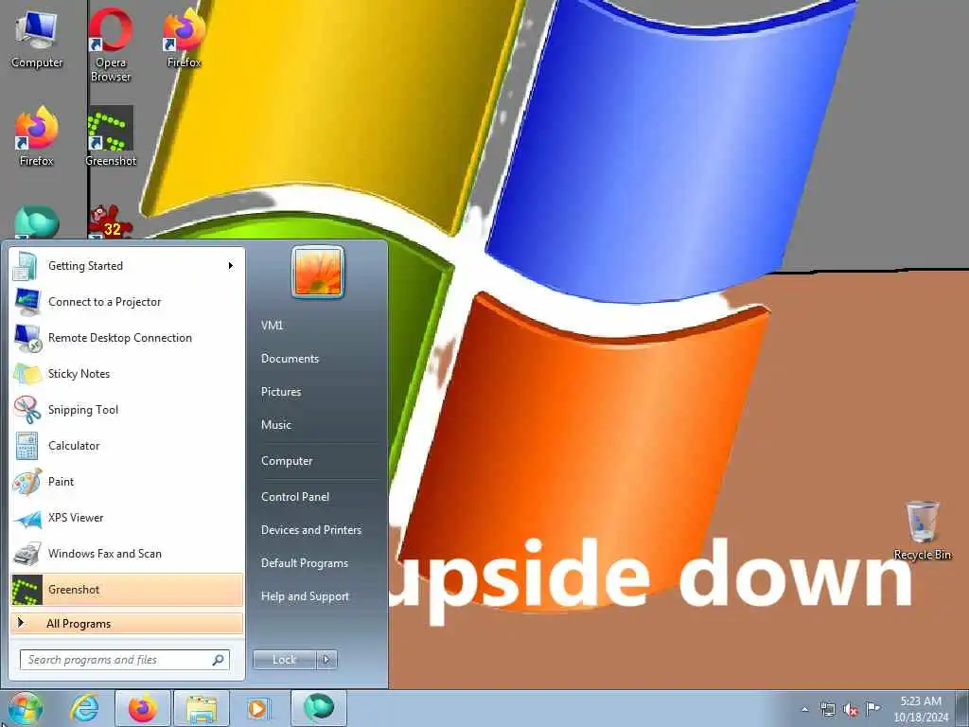Click the Windows Fax and Scan label
This screenshot has width=969, height=727.
point(105,554)
